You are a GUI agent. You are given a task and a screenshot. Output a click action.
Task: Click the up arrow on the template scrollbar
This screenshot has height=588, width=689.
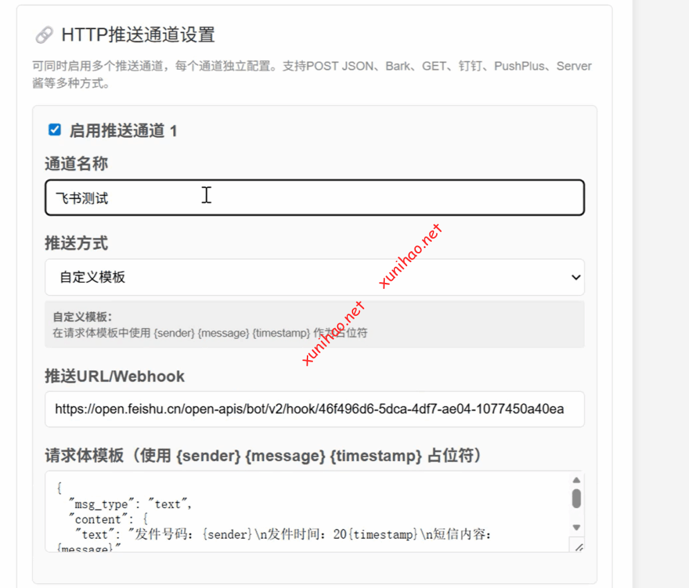576,480
